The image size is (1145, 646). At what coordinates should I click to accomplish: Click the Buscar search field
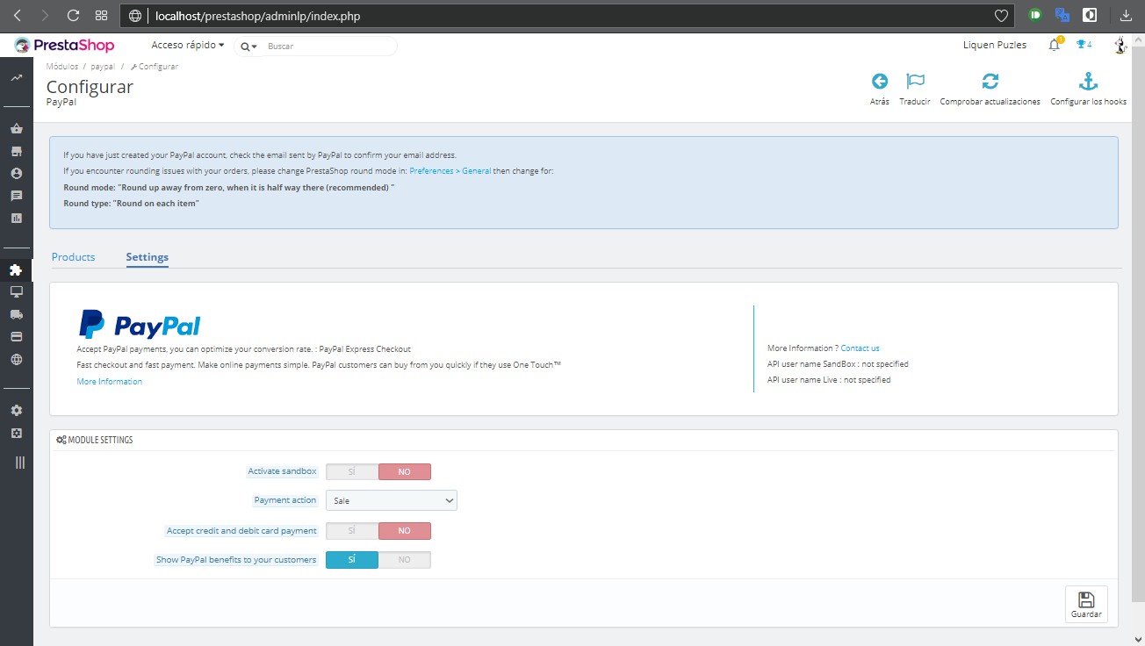(x=329, y=46)
